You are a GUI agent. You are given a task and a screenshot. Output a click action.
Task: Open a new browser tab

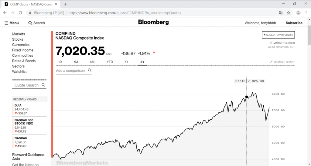coord(65,4)
